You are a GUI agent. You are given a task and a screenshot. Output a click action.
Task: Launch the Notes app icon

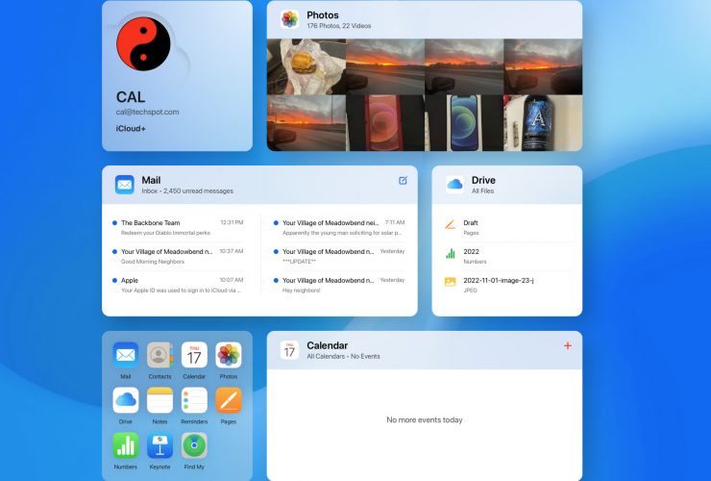pyautogui.click(x=159, y=400)
